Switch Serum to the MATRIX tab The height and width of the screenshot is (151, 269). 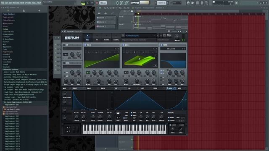[x=106, y=38]
